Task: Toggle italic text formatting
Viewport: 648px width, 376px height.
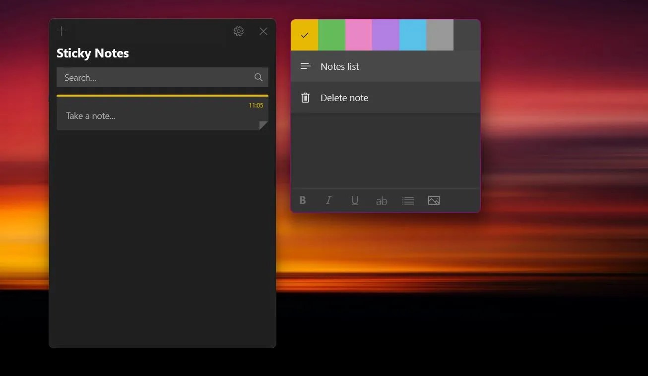Action: click(x=328, y=200)
